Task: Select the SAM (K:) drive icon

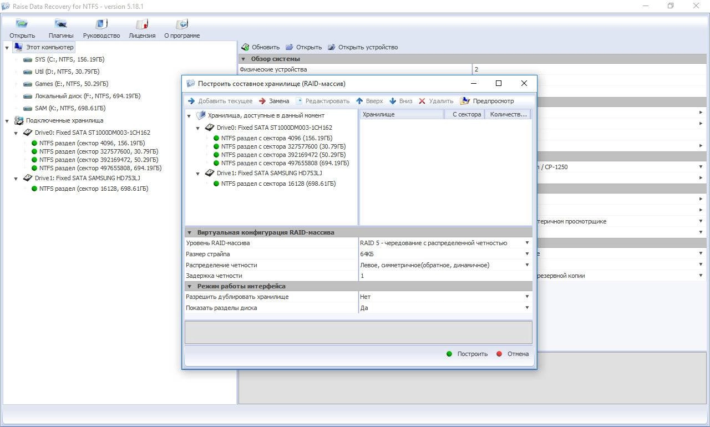Action: click(28, 108)
